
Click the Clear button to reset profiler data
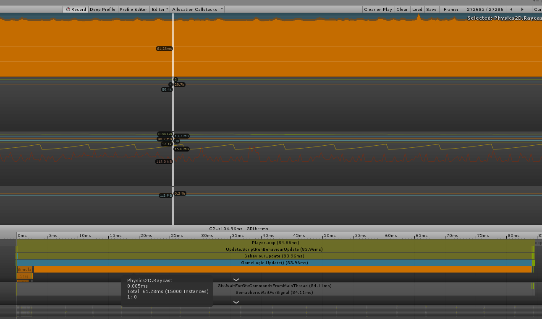(402, 9)
